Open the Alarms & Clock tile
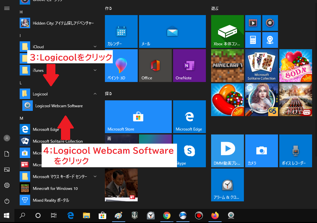The image size is (317, 223). (x=228, y=185)
